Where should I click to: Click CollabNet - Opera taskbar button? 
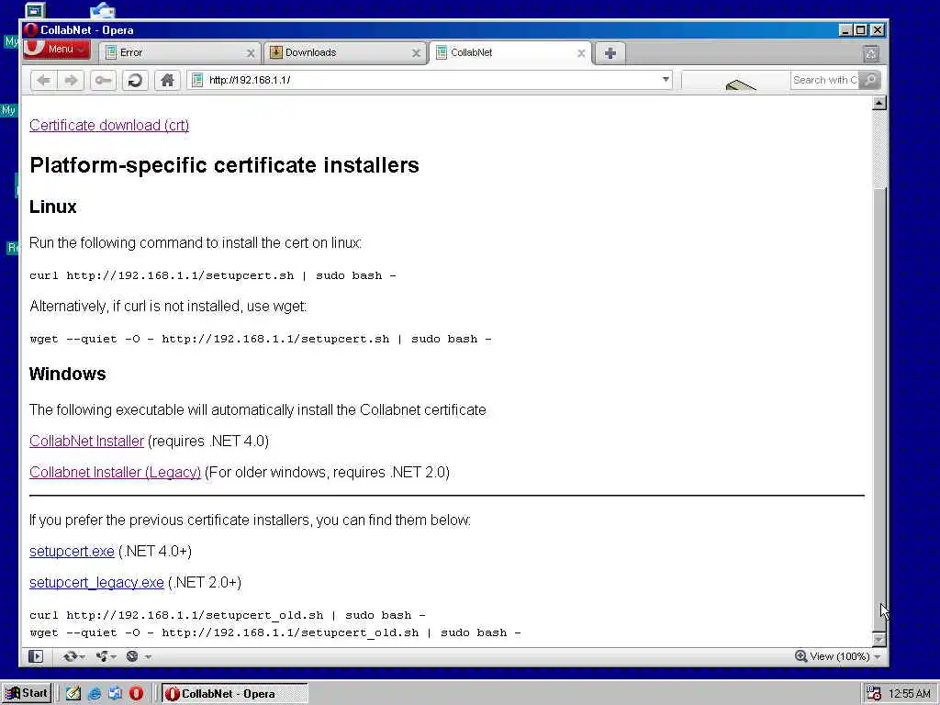pyautogui.click(x=235, y=694)
